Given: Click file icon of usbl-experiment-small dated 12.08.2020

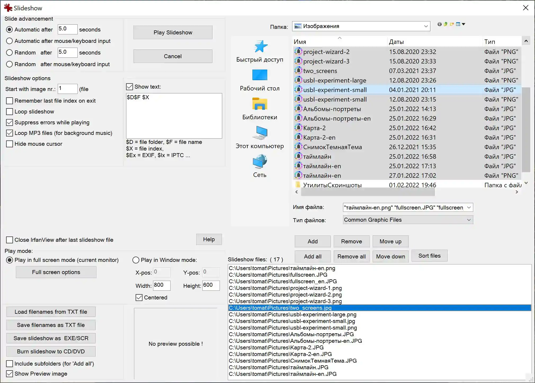Looking at the screenshot, I should 298,99.
